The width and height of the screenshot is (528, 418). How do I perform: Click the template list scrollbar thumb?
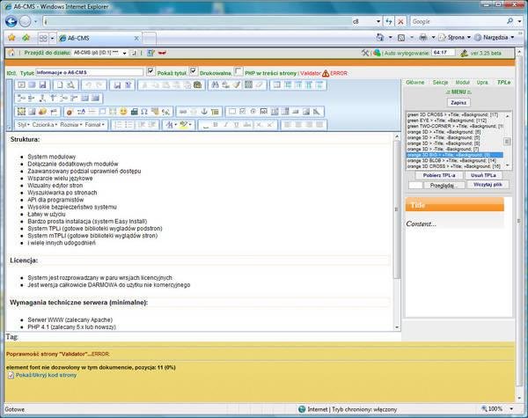tap(507, 142)
